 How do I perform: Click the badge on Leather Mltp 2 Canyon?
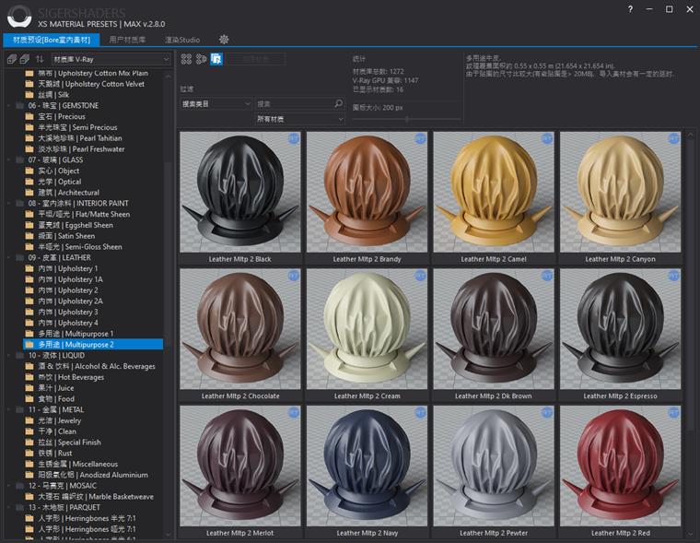click(x=673, y=139)
